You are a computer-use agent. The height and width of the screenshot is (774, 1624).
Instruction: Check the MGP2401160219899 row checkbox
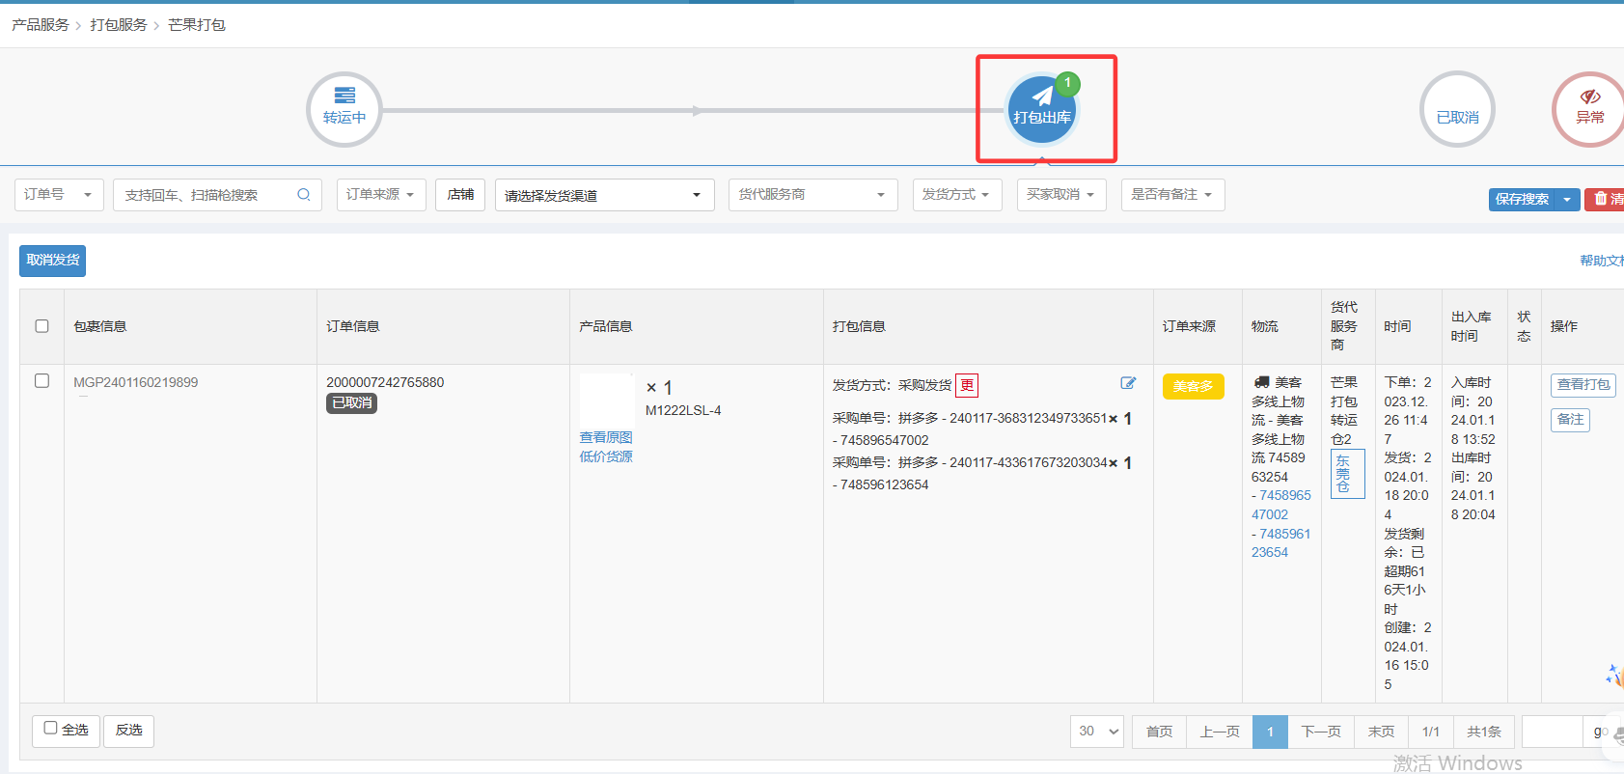click(42, 381)
